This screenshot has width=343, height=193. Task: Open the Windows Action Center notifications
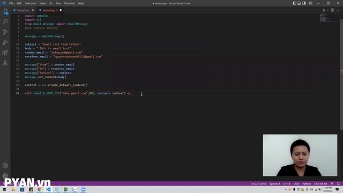pyautogui.click(x=337, y=189)
